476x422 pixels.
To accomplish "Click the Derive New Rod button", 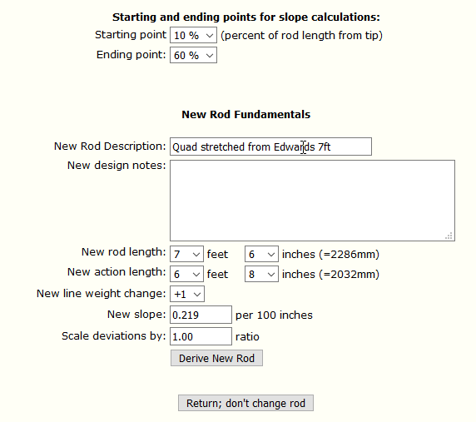I will 216,358.
